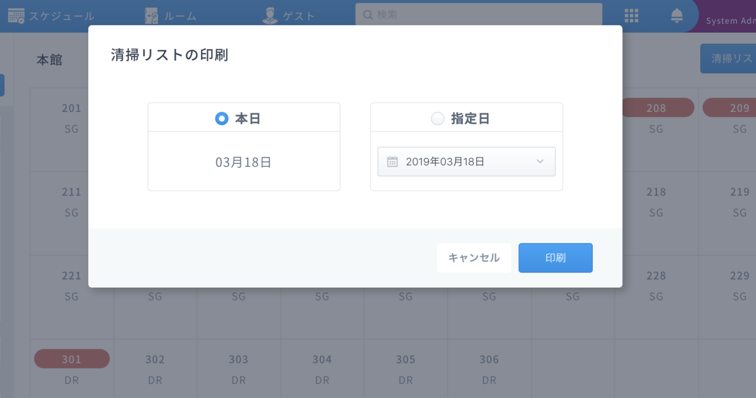The height and width of the screenshot is (398, 756).
Task: Click the magnifier icon in search box
Action: coord(368,15)
